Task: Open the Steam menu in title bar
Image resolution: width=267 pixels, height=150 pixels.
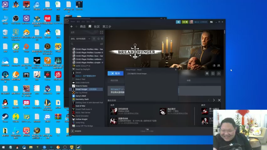Action: (x=73, y=22)
